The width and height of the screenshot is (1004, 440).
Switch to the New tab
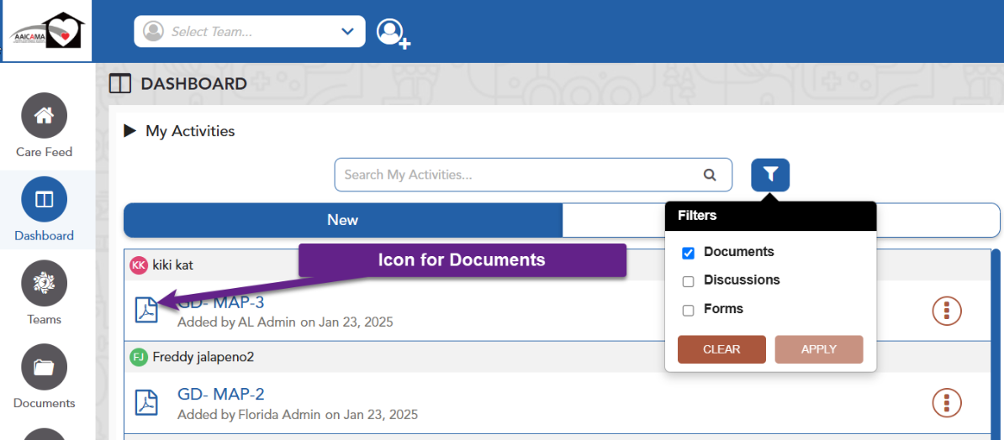[343, 220]
